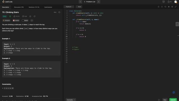The height and width of the screenshot is (101, 179).
Task: Click the debugger icon next to Run
Action: 159,100
